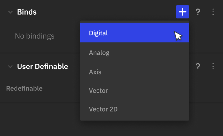Click the User Definable section title
The image size is (223, 136).
43,66
